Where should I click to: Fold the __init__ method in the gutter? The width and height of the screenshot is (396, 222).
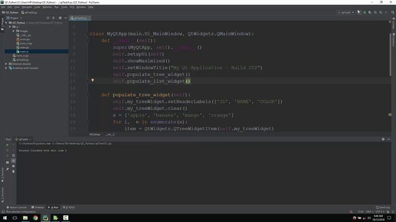coord(88,41)
